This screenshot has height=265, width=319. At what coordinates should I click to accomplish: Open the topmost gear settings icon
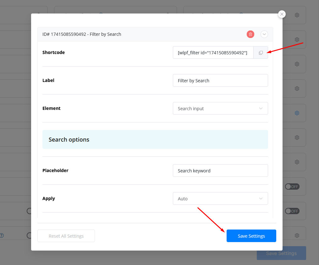click(x=297, y=15)
